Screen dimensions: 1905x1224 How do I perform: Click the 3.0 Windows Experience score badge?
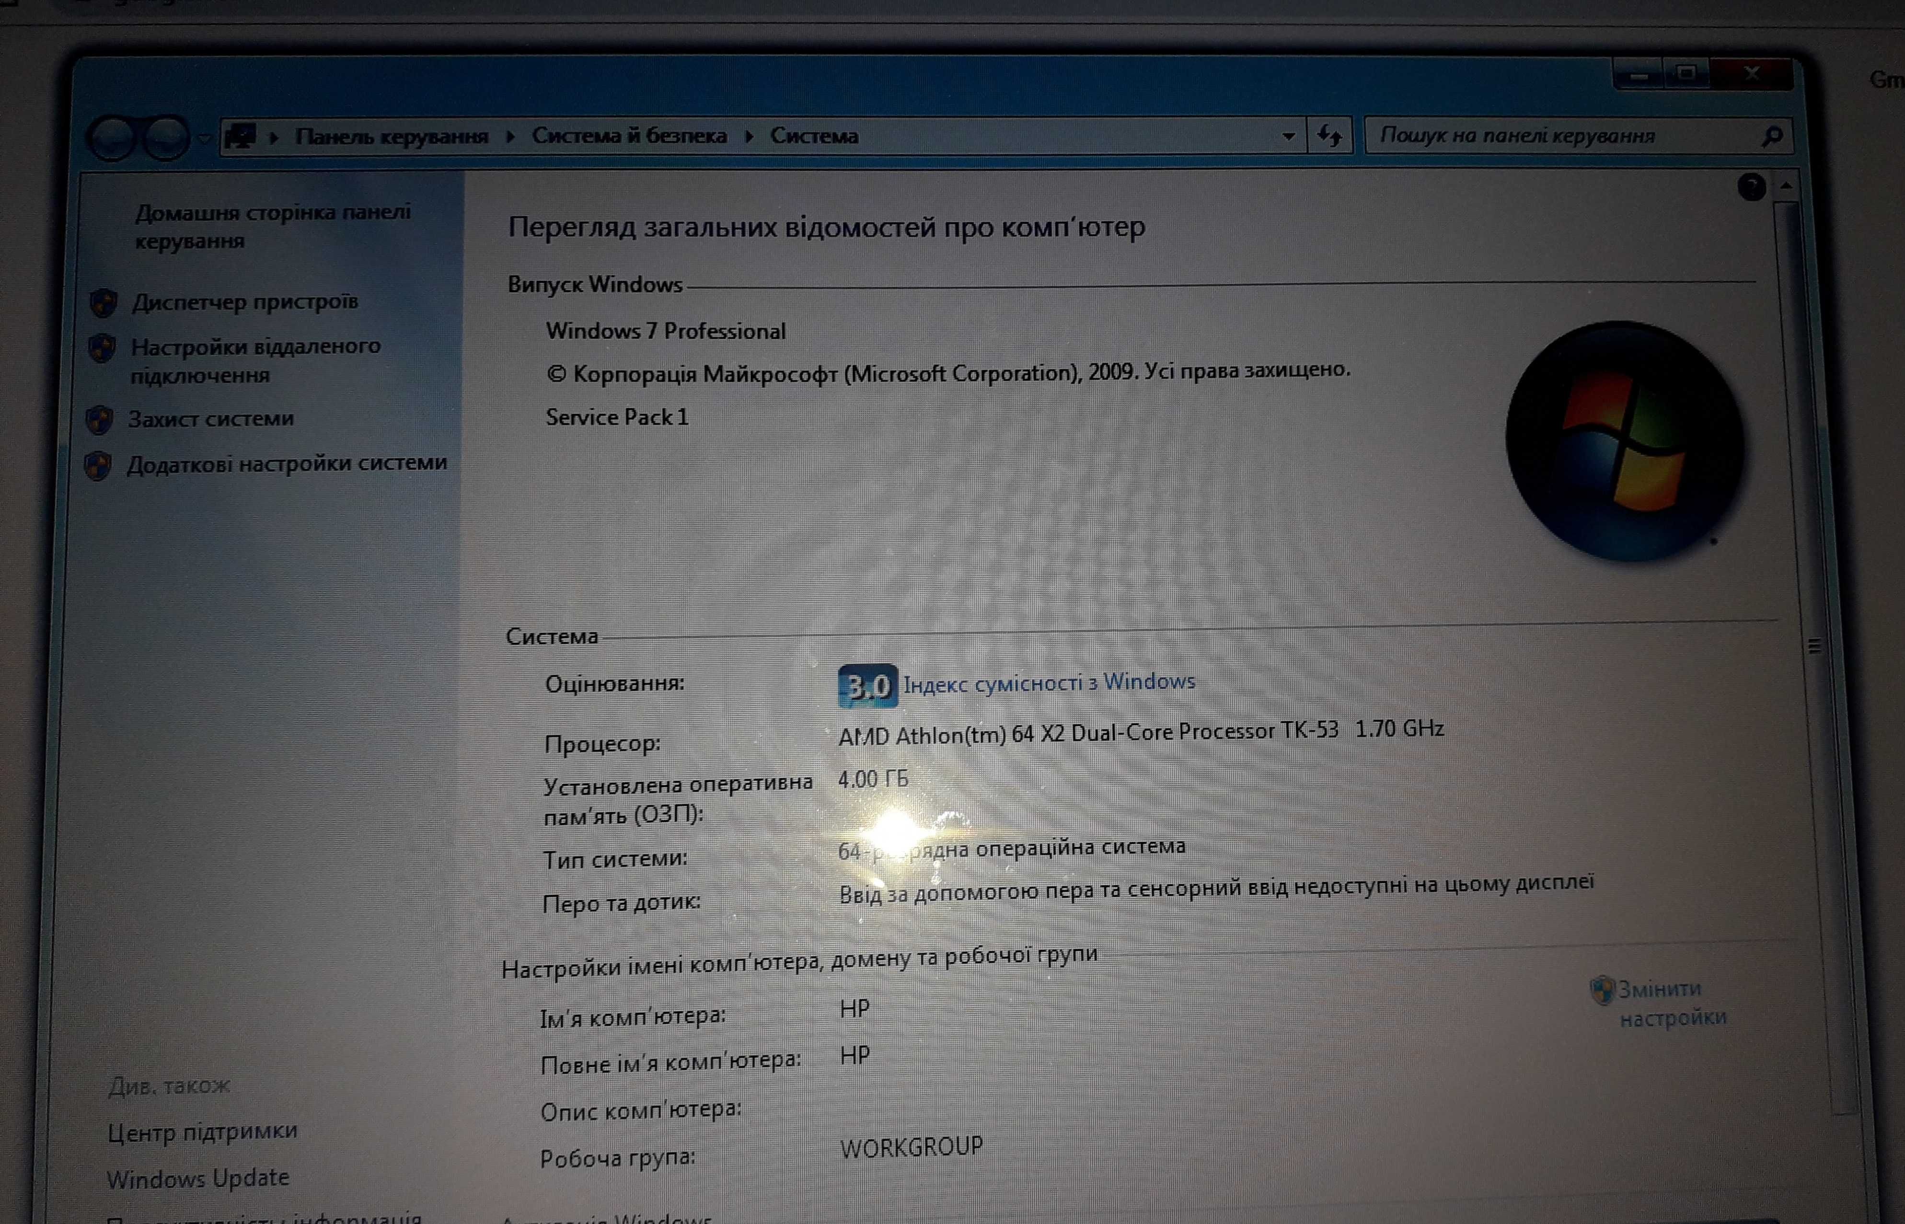pos(867,686)
